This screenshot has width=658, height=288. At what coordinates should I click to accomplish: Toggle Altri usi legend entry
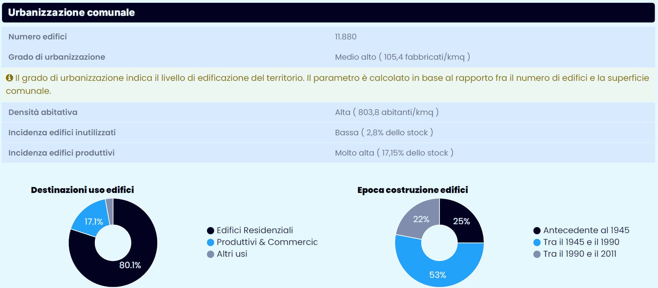pos(232,254)
